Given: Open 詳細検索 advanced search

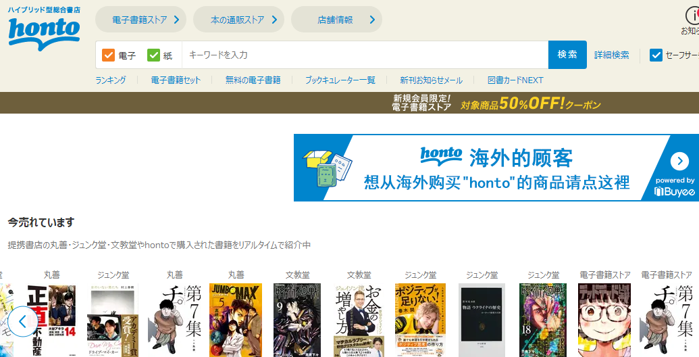Looking at the screenshot, I should click(x=612, y=55).
